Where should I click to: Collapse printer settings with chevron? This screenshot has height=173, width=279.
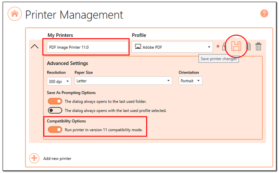tap(35, 47)
